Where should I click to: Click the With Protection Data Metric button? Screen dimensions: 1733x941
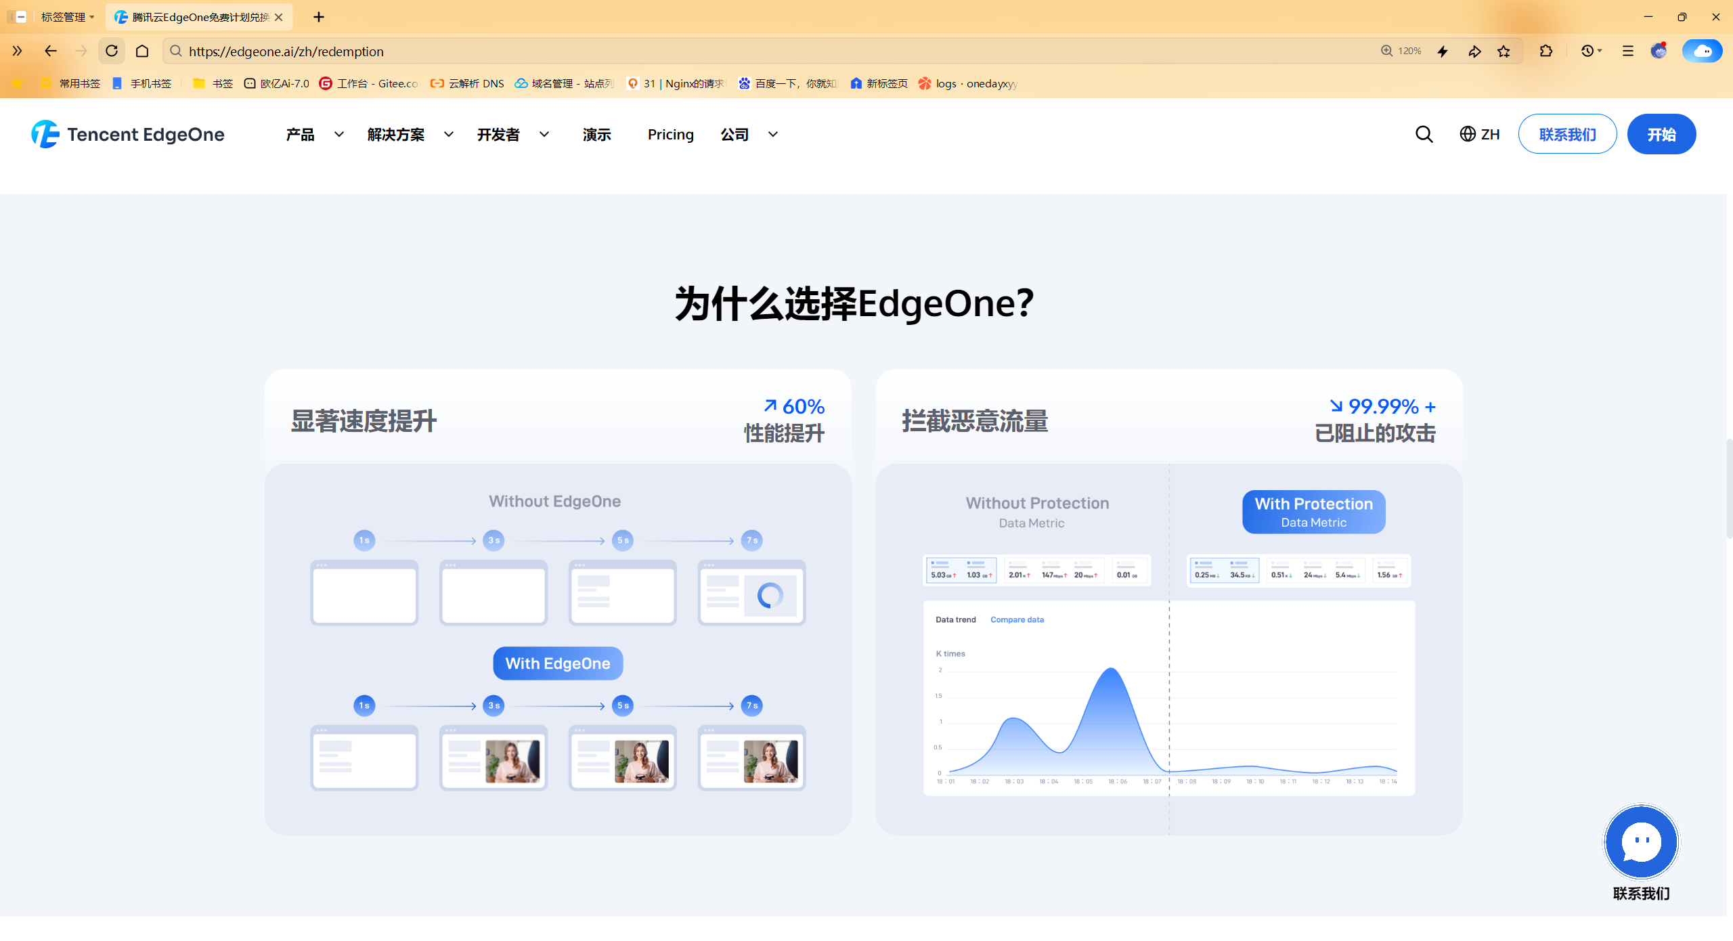click(x=1313, y=512)
